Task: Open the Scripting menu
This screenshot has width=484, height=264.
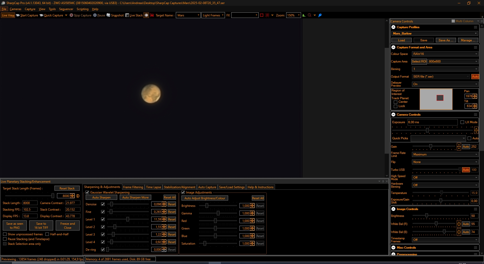Action: tap(82, 9)
